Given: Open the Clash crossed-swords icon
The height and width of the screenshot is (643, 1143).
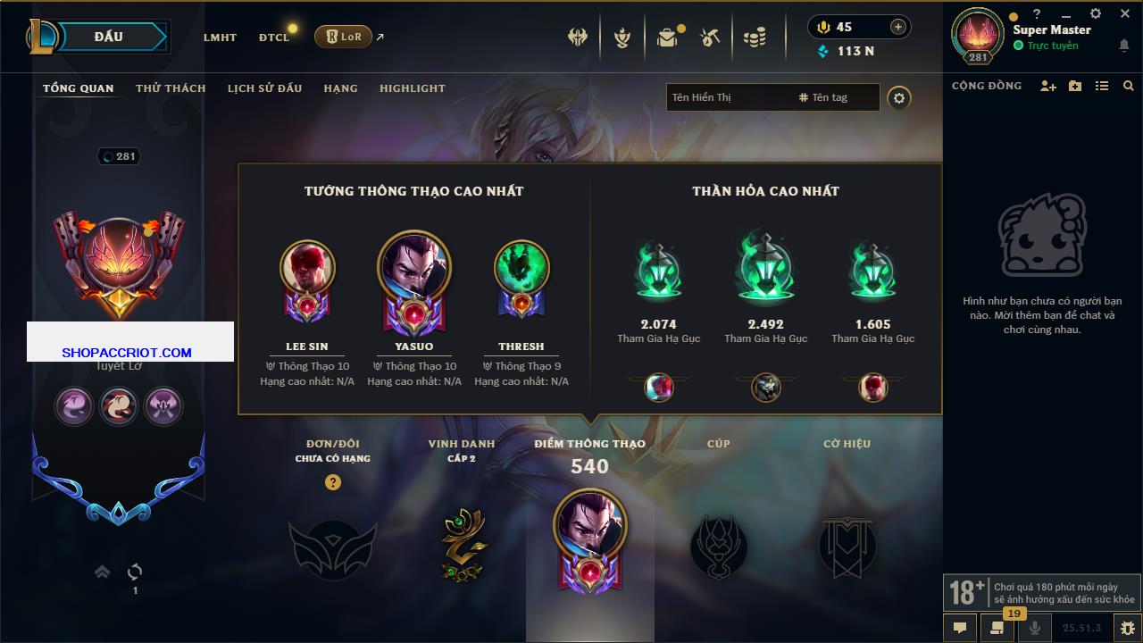Looking at the screenshot, I should 578,38.
